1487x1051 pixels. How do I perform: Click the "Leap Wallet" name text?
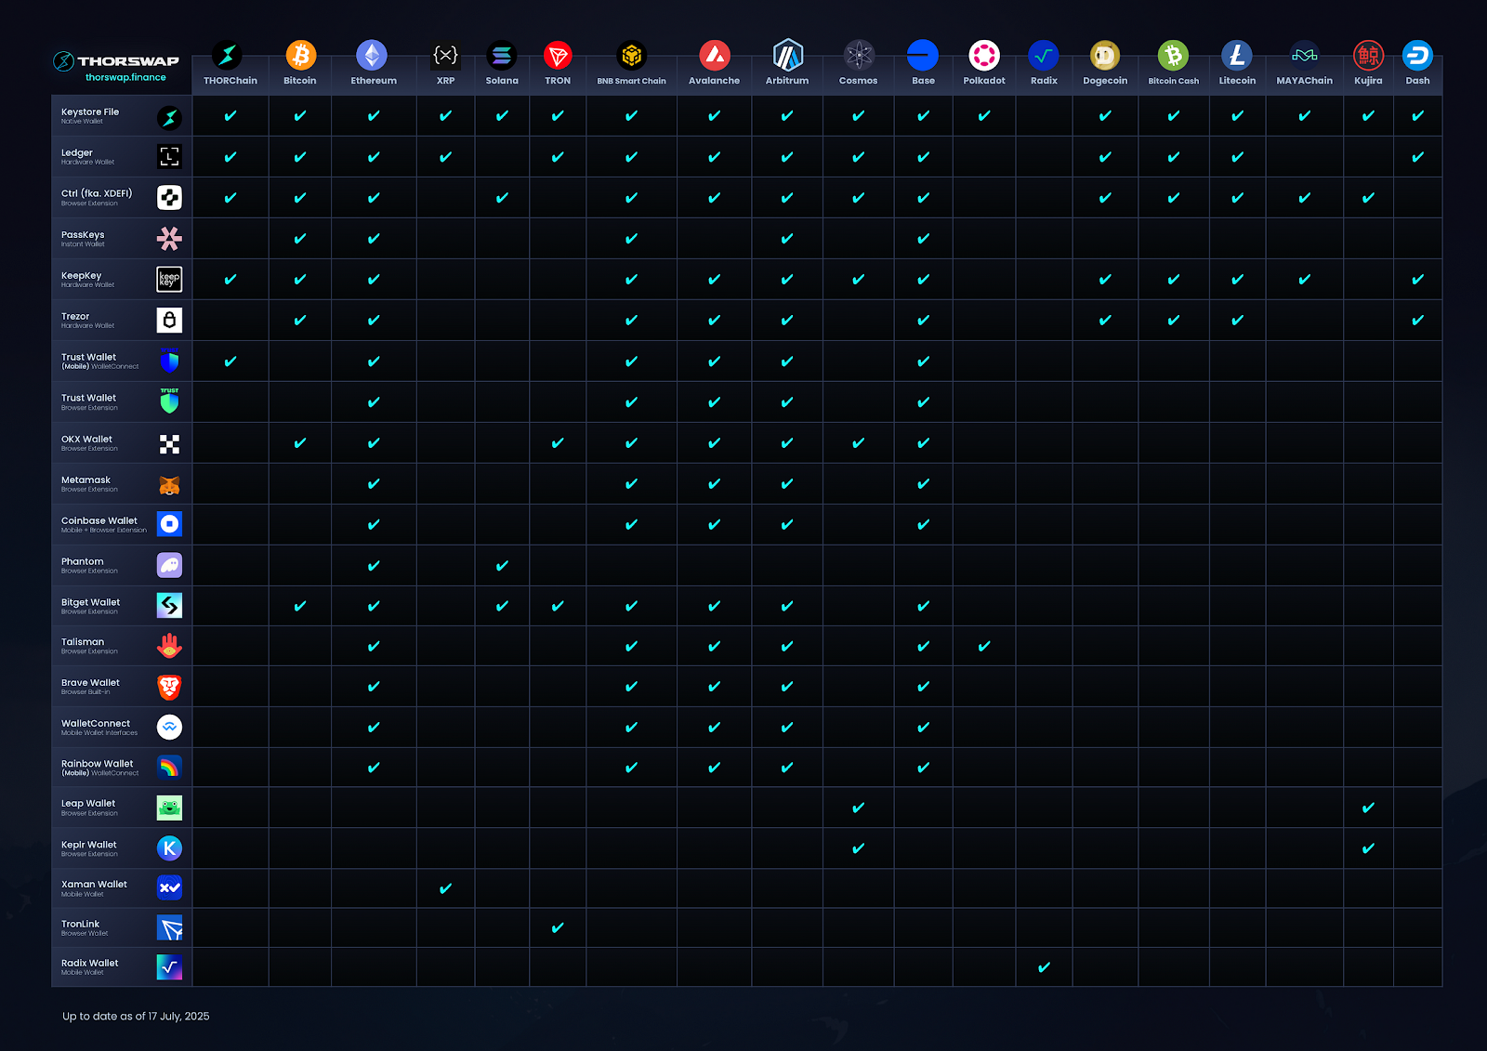coord(88,803)
